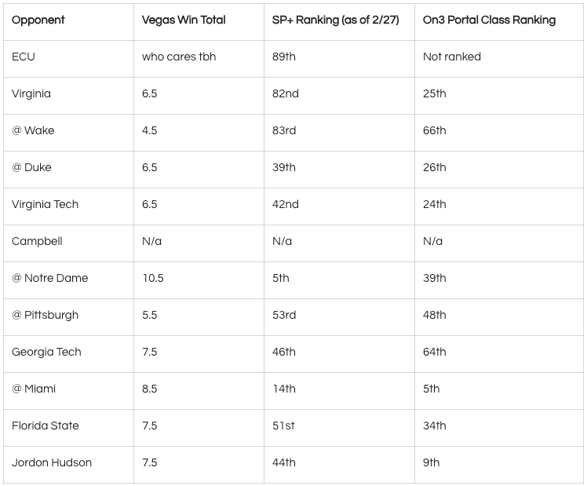Click the Campbell opponent cell
The width and height of the screenshot is (587, 486).
pyautogui.click(x=68, y=243)
